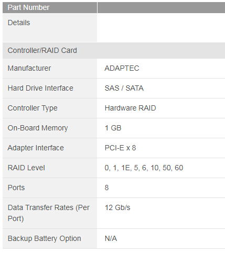Select the Hardware RAID value
Image resolution: width=225 pixels, height=253 pixels.
click(x=130, y=108)
